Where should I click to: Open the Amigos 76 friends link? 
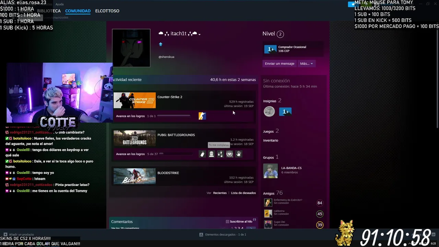273,193
